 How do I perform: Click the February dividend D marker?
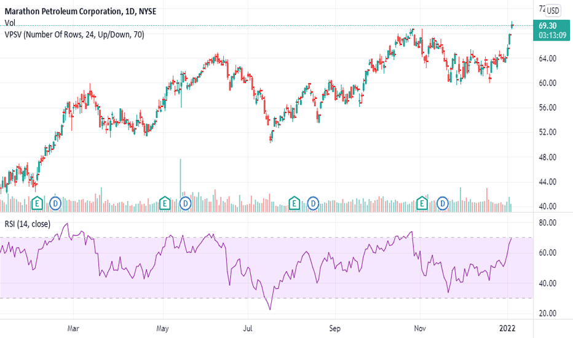55,203
